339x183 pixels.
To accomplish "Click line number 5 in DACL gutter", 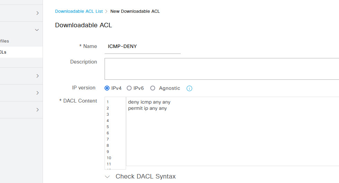I will 108,127.
